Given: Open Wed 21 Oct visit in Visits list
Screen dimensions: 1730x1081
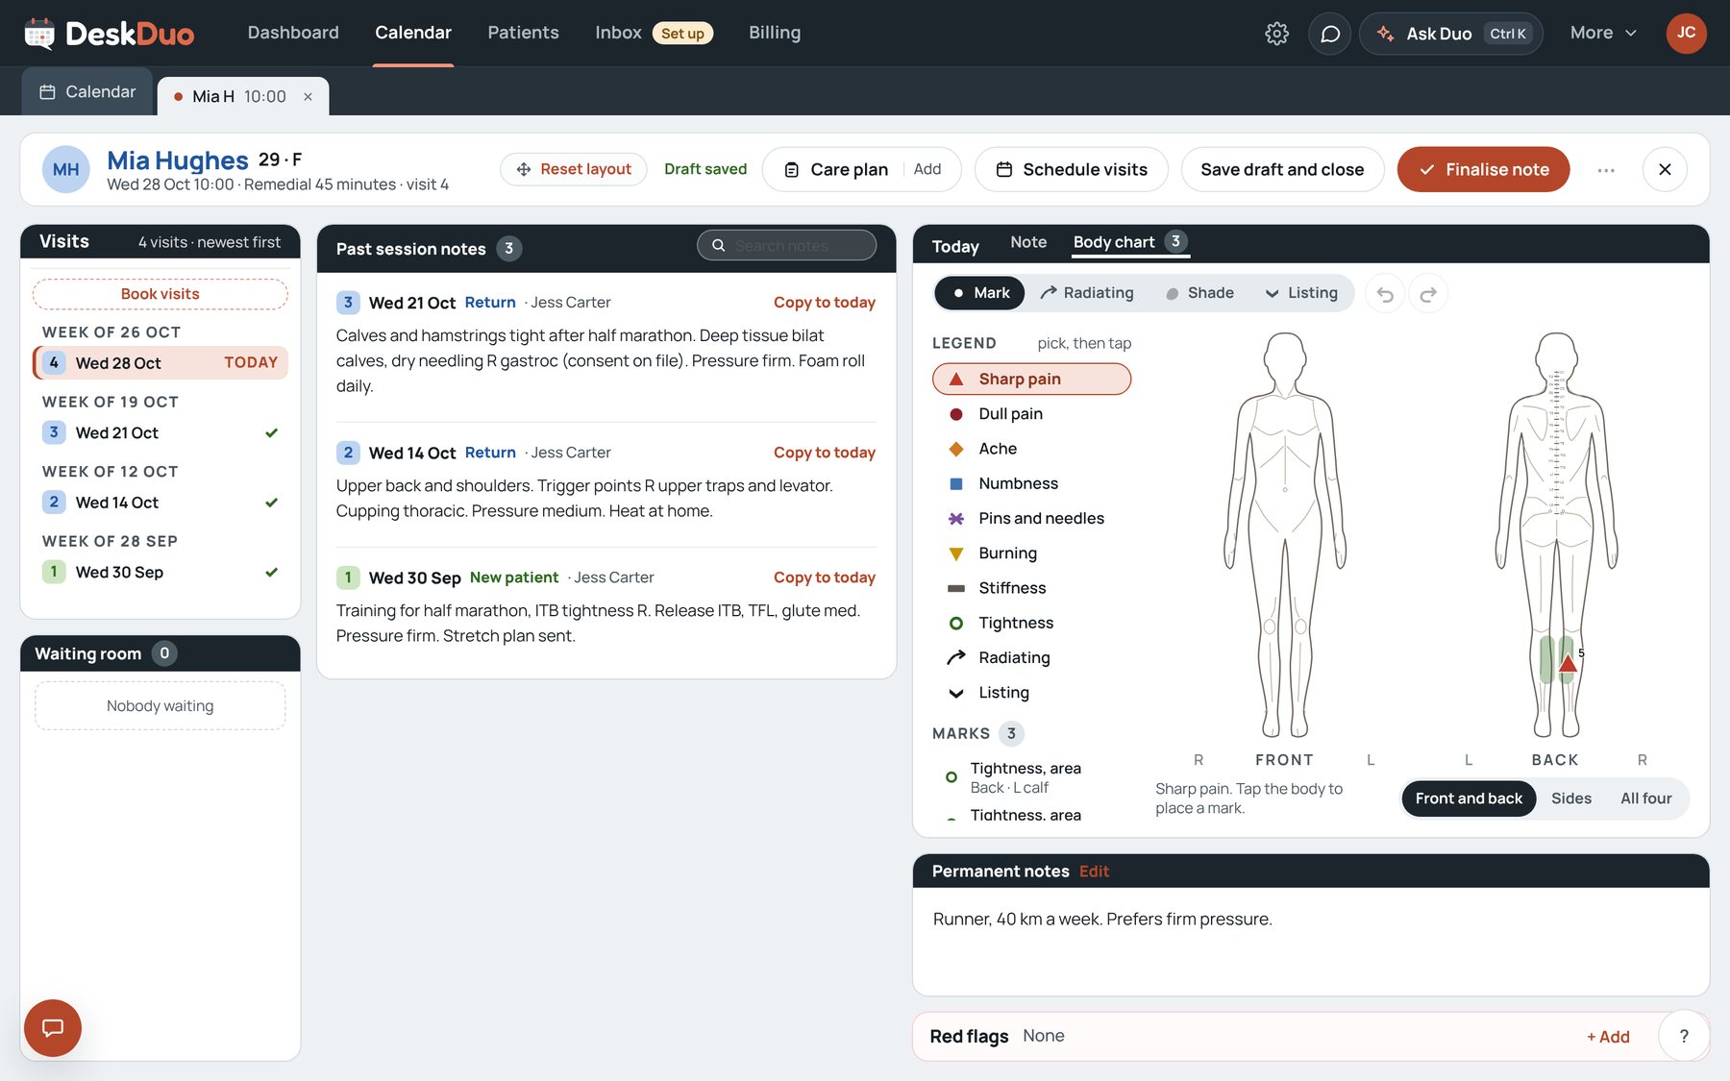Looking at the screenshot, I should pos(161,432).
